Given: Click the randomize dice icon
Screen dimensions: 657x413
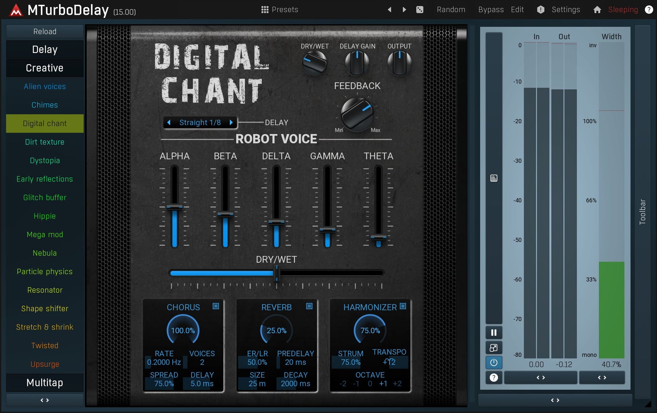Looking at the screenshot, I should coord(420,9).
